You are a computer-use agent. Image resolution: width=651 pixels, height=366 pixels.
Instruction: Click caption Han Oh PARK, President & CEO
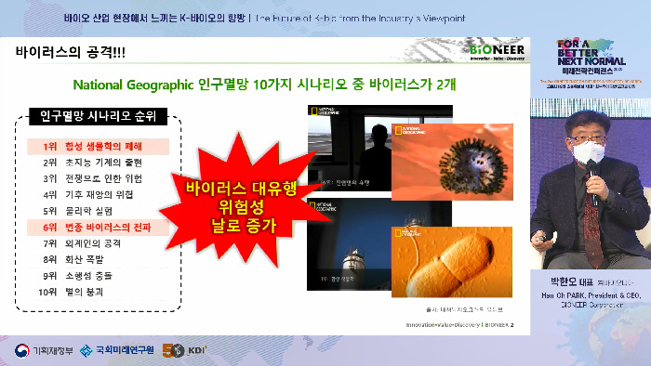[x=591, y=295]
